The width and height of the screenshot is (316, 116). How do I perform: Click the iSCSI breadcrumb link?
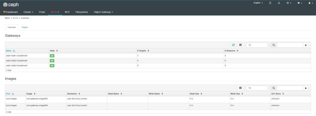[15, 18]
